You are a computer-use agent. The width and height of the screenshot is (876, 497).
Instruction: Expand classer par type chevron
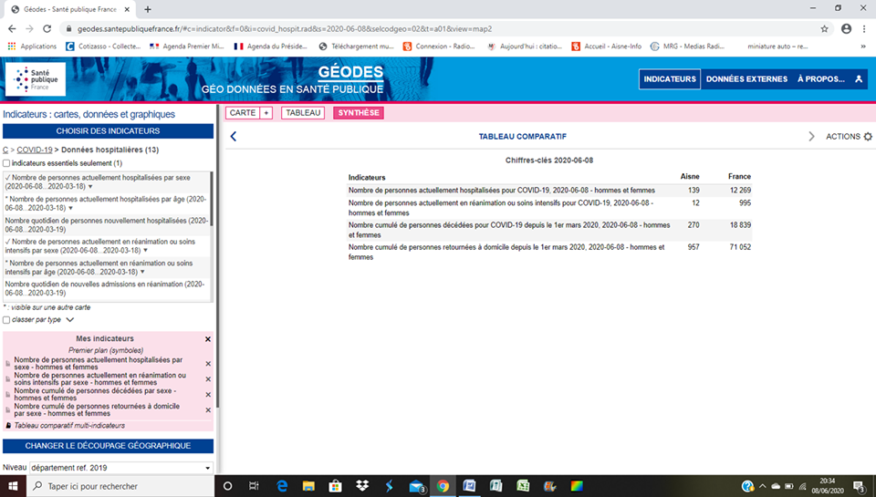click(x=70, y=320)
